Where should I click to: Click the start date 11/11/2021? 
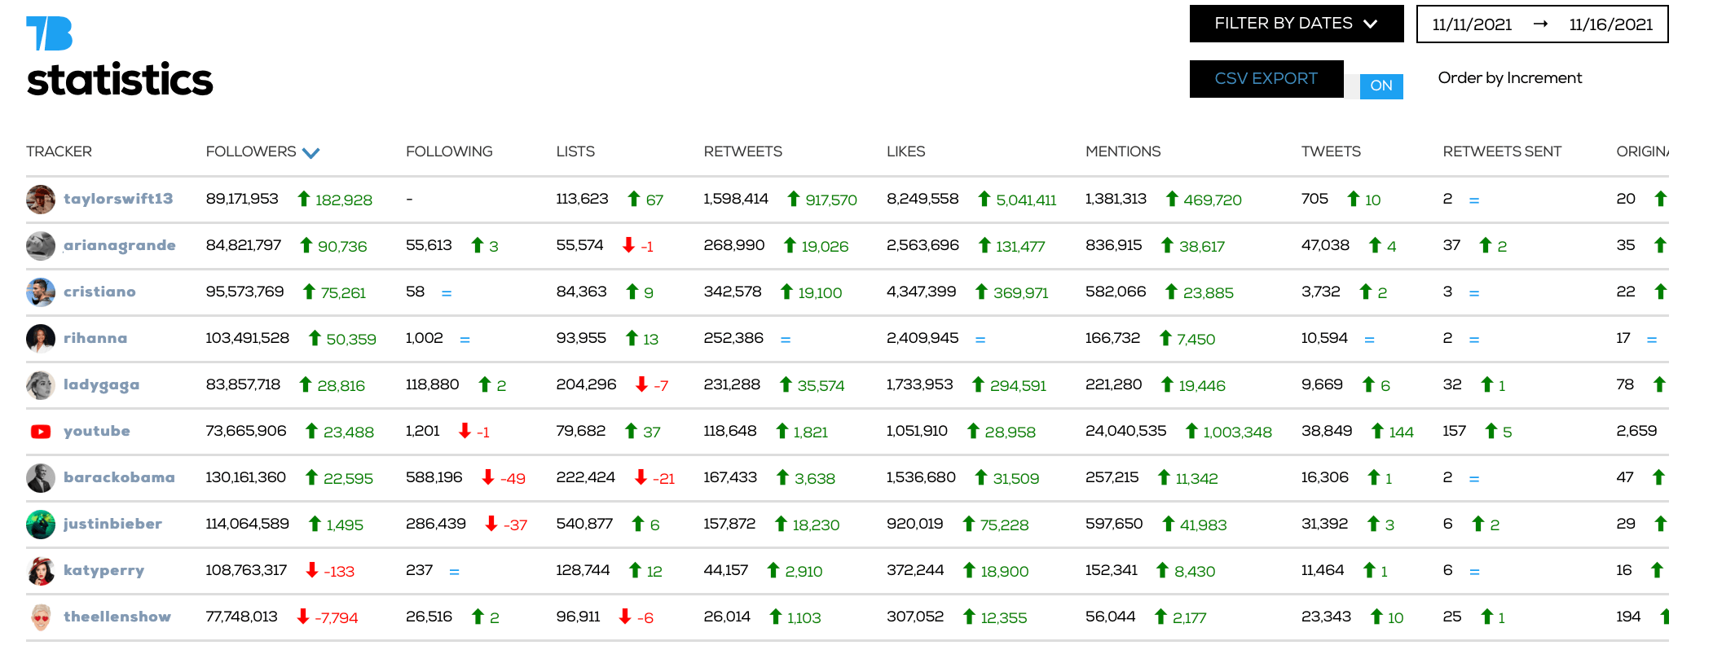click(x=1472, y=24)
